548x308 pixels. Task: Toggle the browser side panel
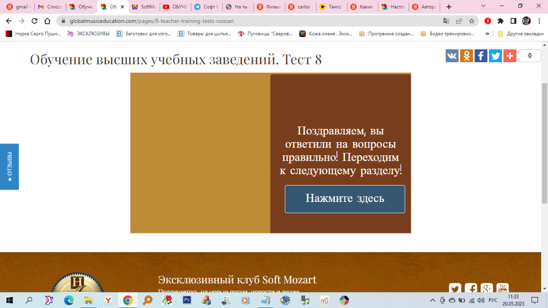tap(513, 21)
